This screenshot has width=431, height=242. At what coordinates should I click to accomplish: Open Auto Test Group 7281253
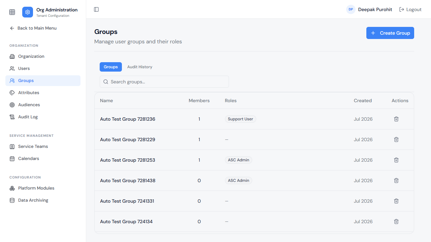(128, 160)
